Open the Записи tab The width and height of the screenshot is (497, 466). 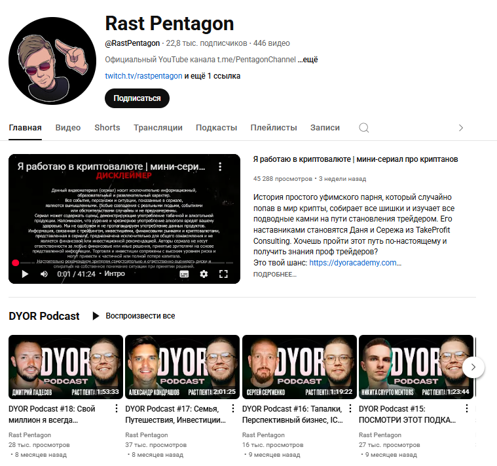tap(325, 128)
